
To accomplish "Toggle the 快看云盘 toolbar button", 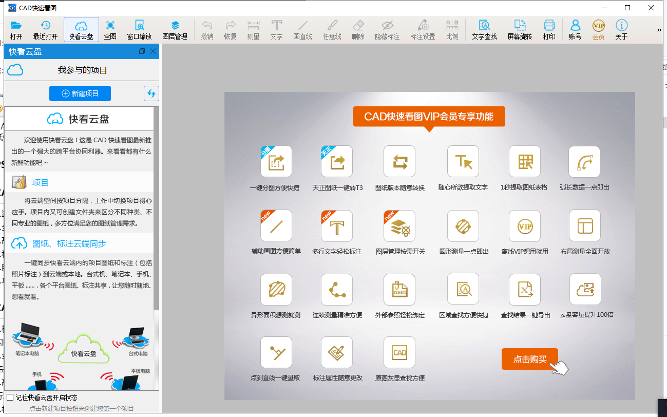I will point(81,30).
